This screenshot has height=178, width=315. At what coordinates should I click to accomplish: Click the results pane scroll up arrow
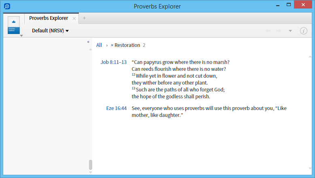(x=310, y=57)
